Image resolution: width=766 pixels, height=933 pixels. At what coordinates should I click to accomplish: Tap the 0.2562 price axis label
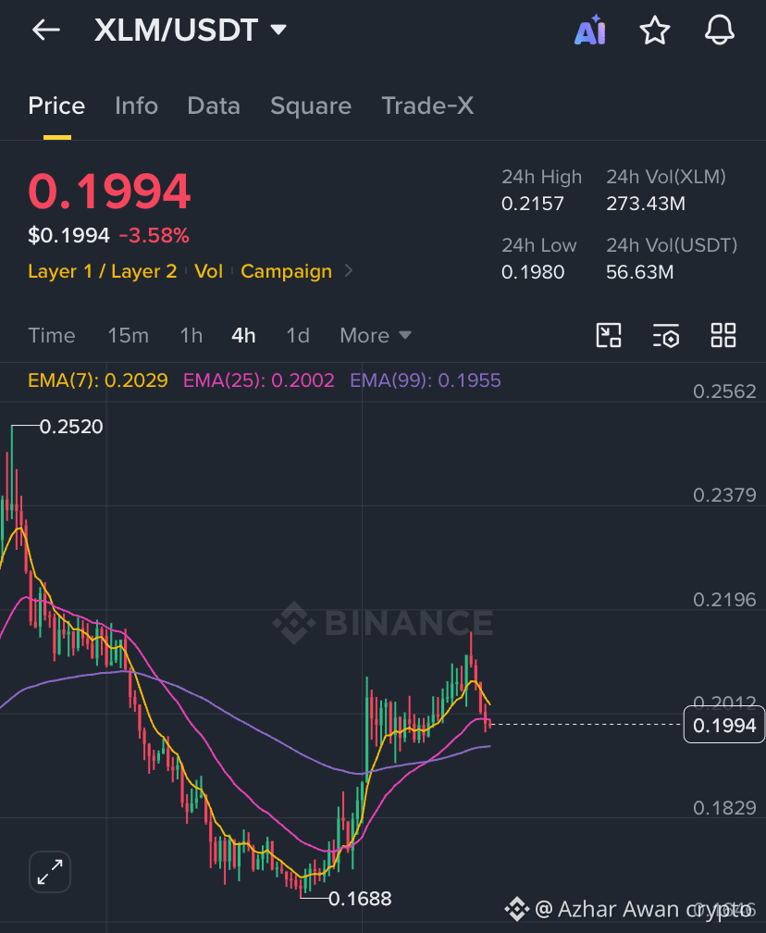pyautogui.click(x=724, y=392)
